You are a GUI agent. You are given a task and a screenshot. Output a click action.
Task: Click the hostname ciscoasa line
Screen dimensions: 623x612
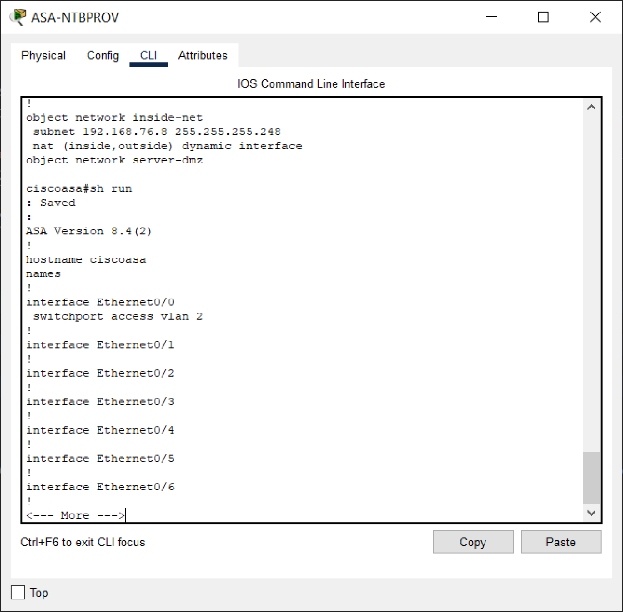coord(86,259)
